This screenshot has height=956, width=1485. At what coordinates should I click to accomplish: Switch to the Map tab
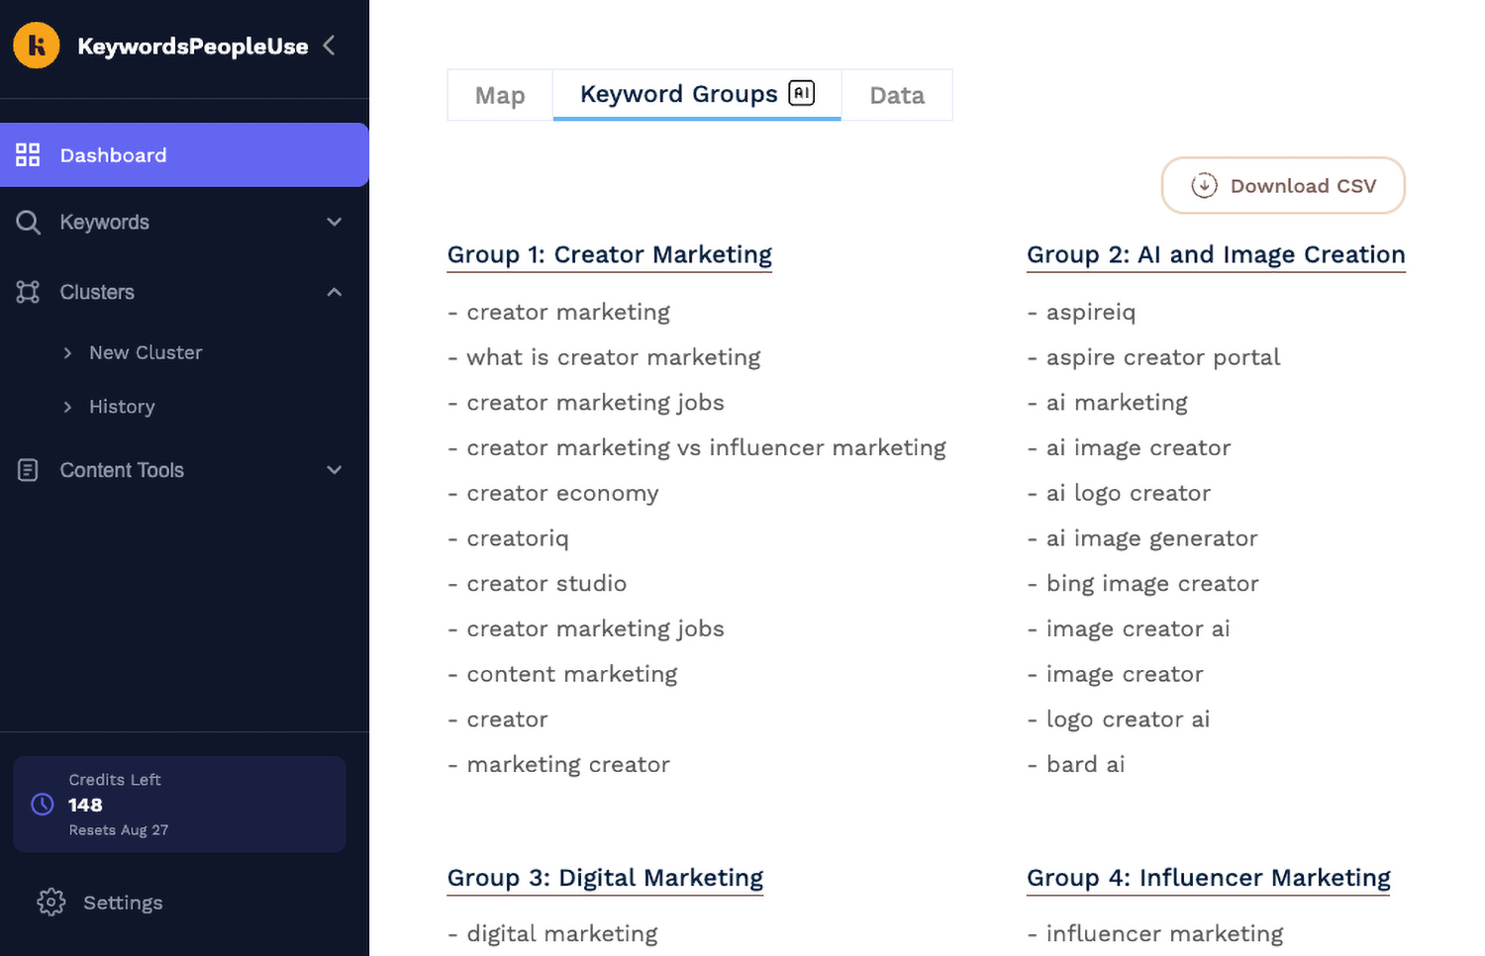(500, 95)
